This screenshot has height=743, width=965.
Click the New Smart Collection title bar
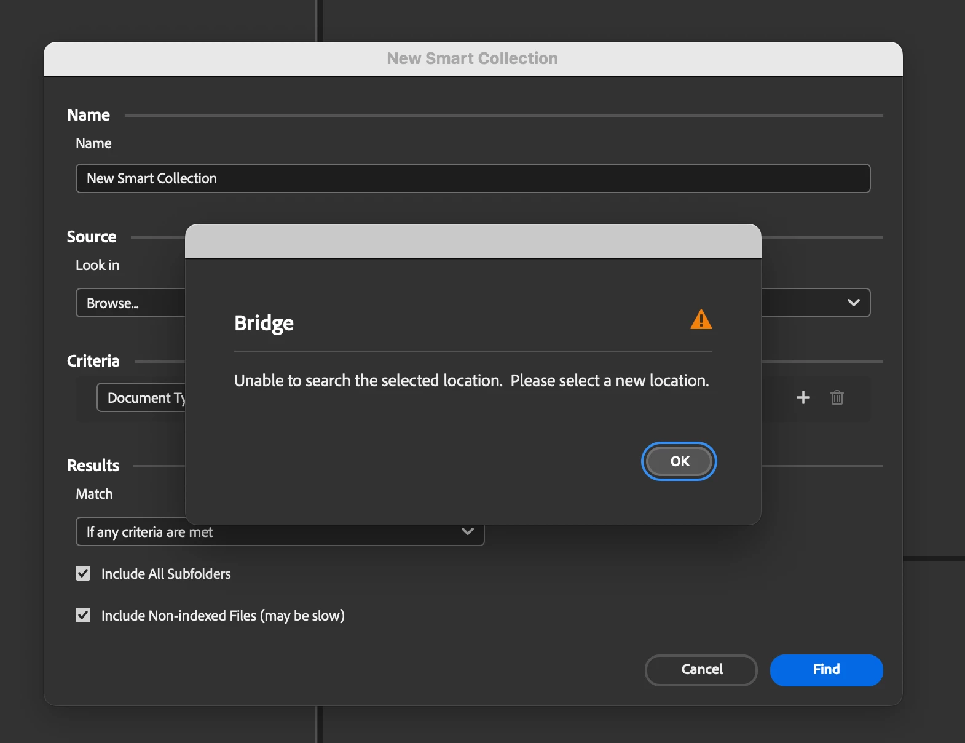(473, 58)
